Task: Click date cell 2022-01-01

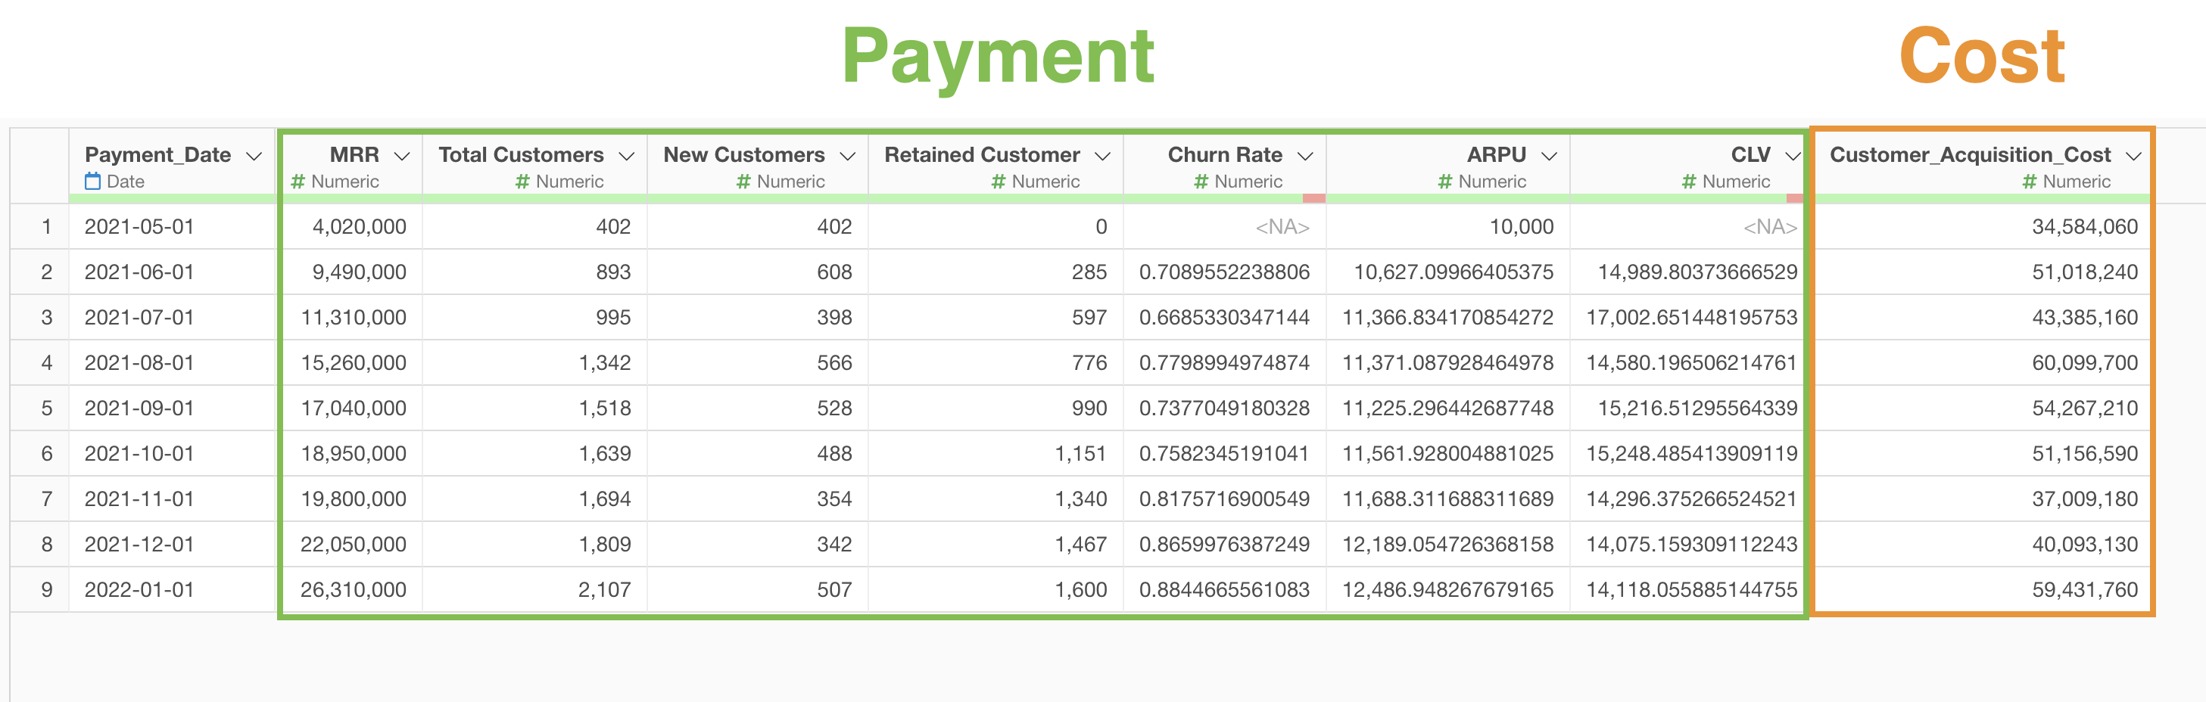Action: click(139, 590)
